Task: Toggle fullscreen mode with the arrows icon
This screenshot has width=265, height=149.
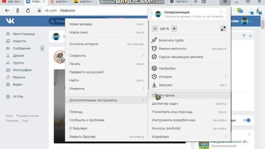Action: pyautogui.click(x=223, y=29)
